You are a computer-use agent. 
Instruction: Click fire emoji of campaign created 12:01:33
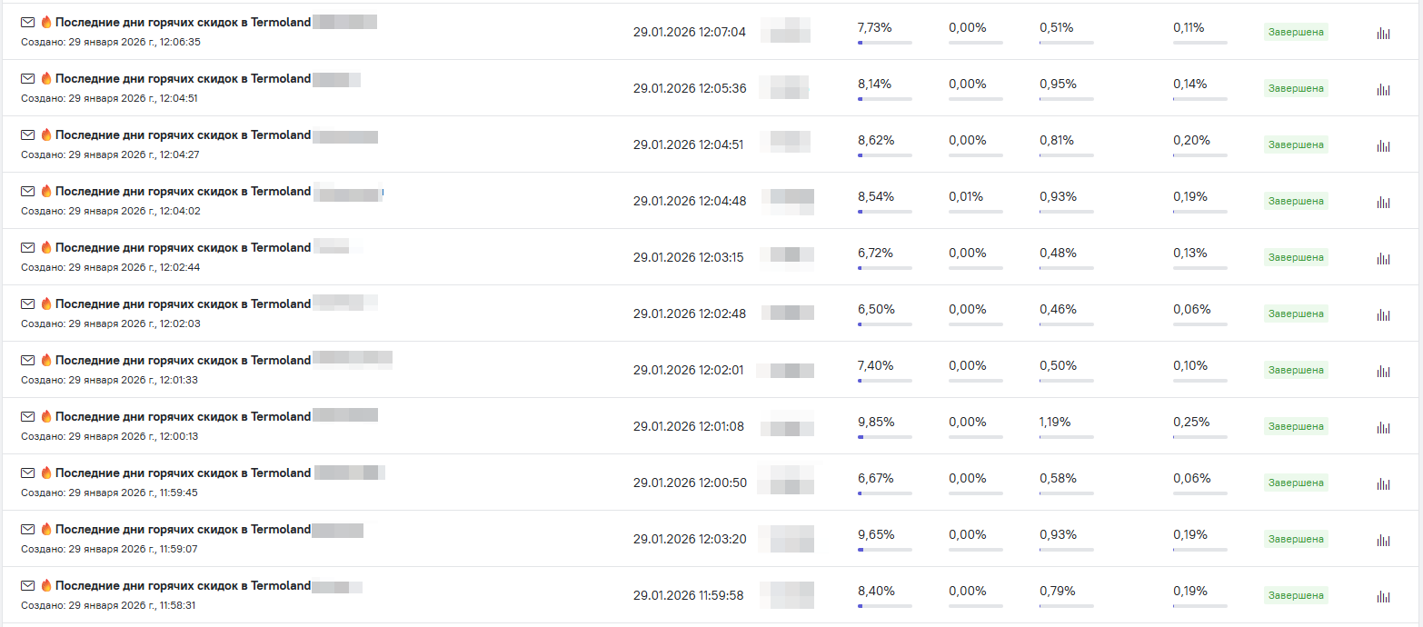point(46,361)
